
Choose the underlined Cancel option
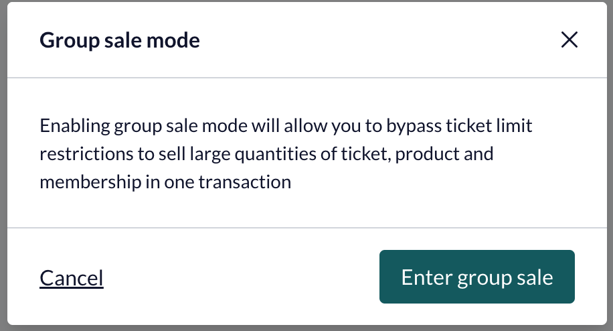(72, 278)
